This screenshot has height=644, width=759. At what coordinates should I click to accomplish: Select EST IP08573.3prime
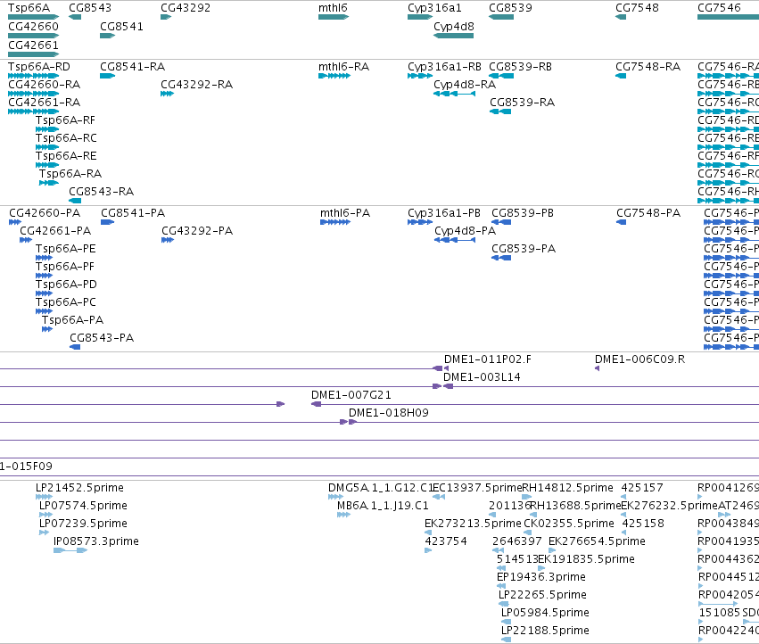click(x=70, y=550)
